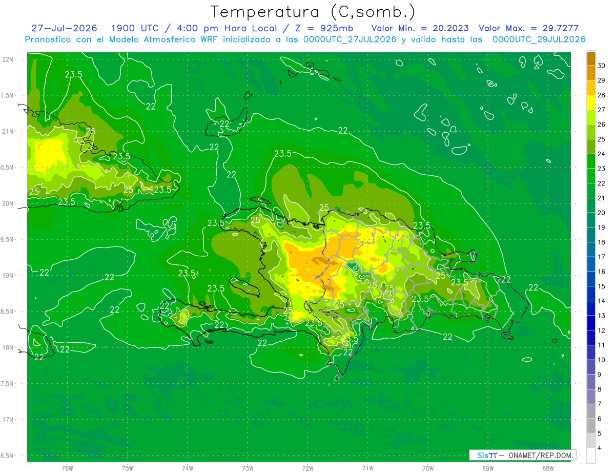Click the colorbar label "4"

pos(600,448)
